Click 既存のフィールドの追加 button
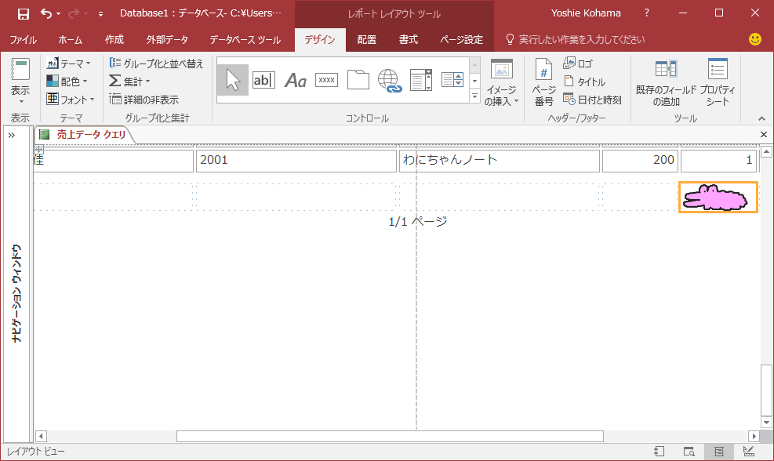 pyautogui.click(x=666, y=82)
